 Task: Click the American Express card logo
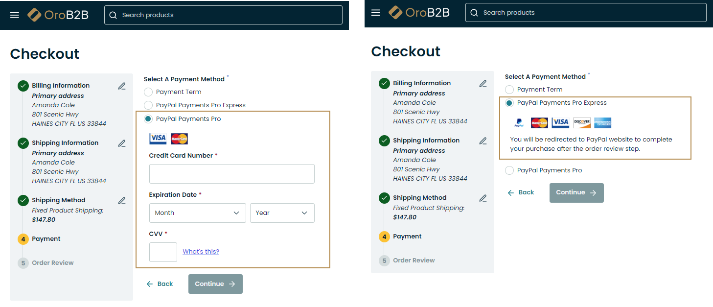click(x=603, y=123)
